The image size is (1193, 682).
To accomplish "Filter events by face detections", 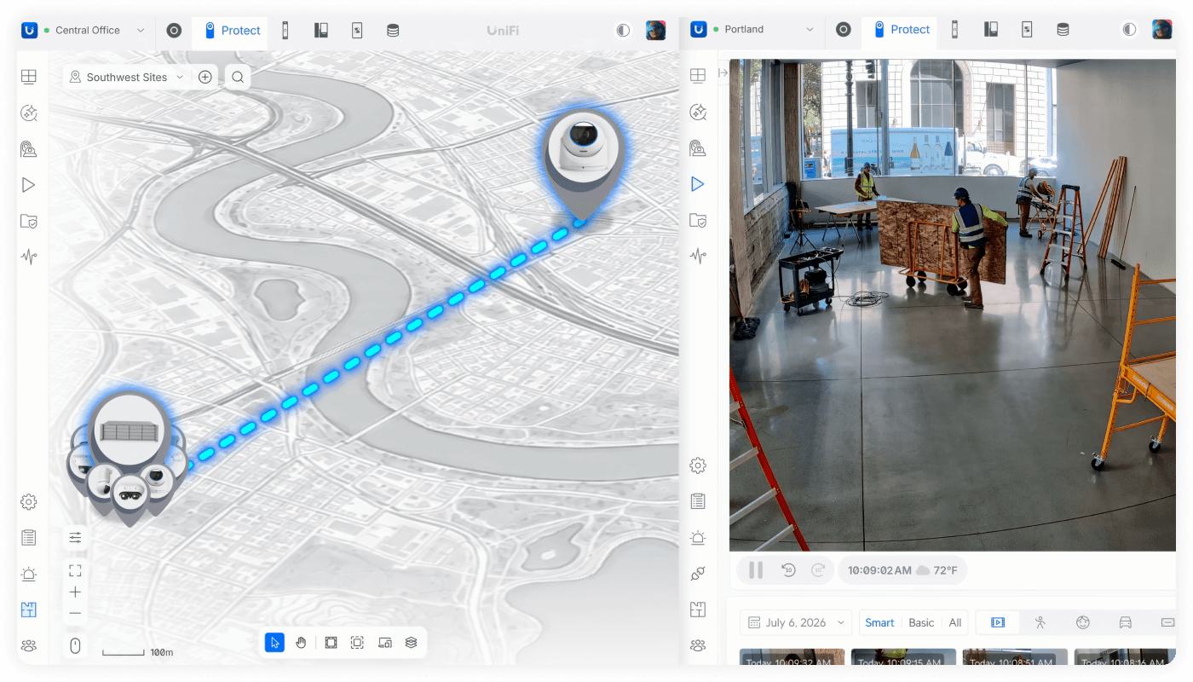I will [1083, 622].
